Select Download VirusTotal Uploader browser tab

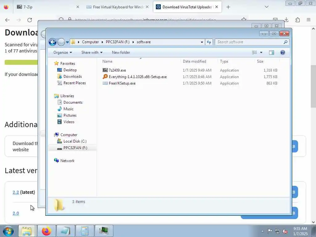point(187,7)
